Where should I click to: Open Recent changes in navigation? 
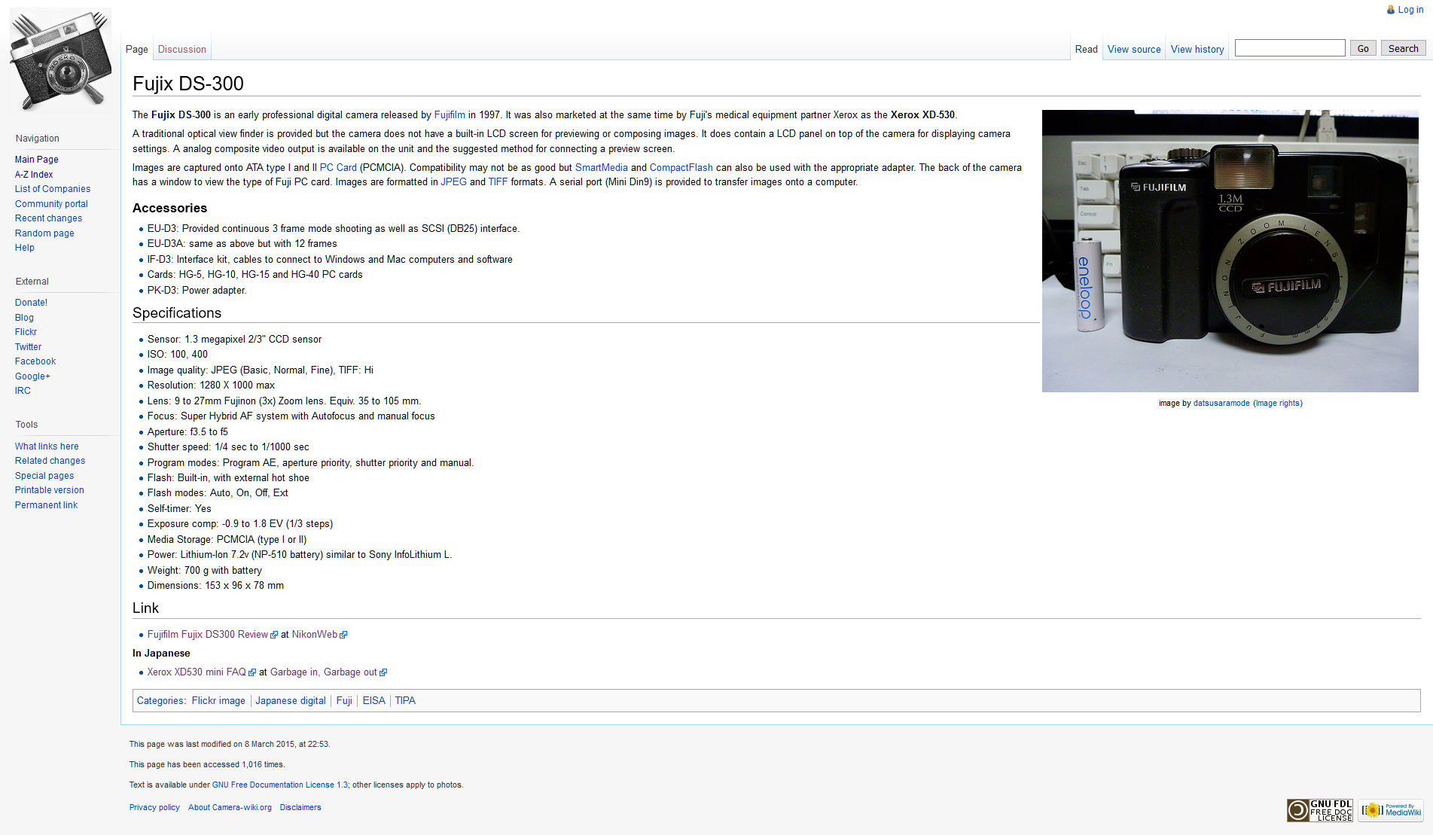(x=48, y=218)
